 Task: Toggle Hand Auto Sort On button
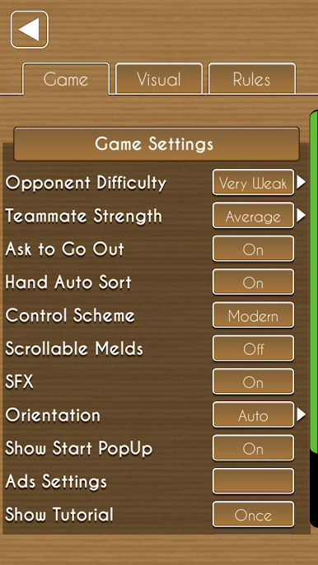253,282
